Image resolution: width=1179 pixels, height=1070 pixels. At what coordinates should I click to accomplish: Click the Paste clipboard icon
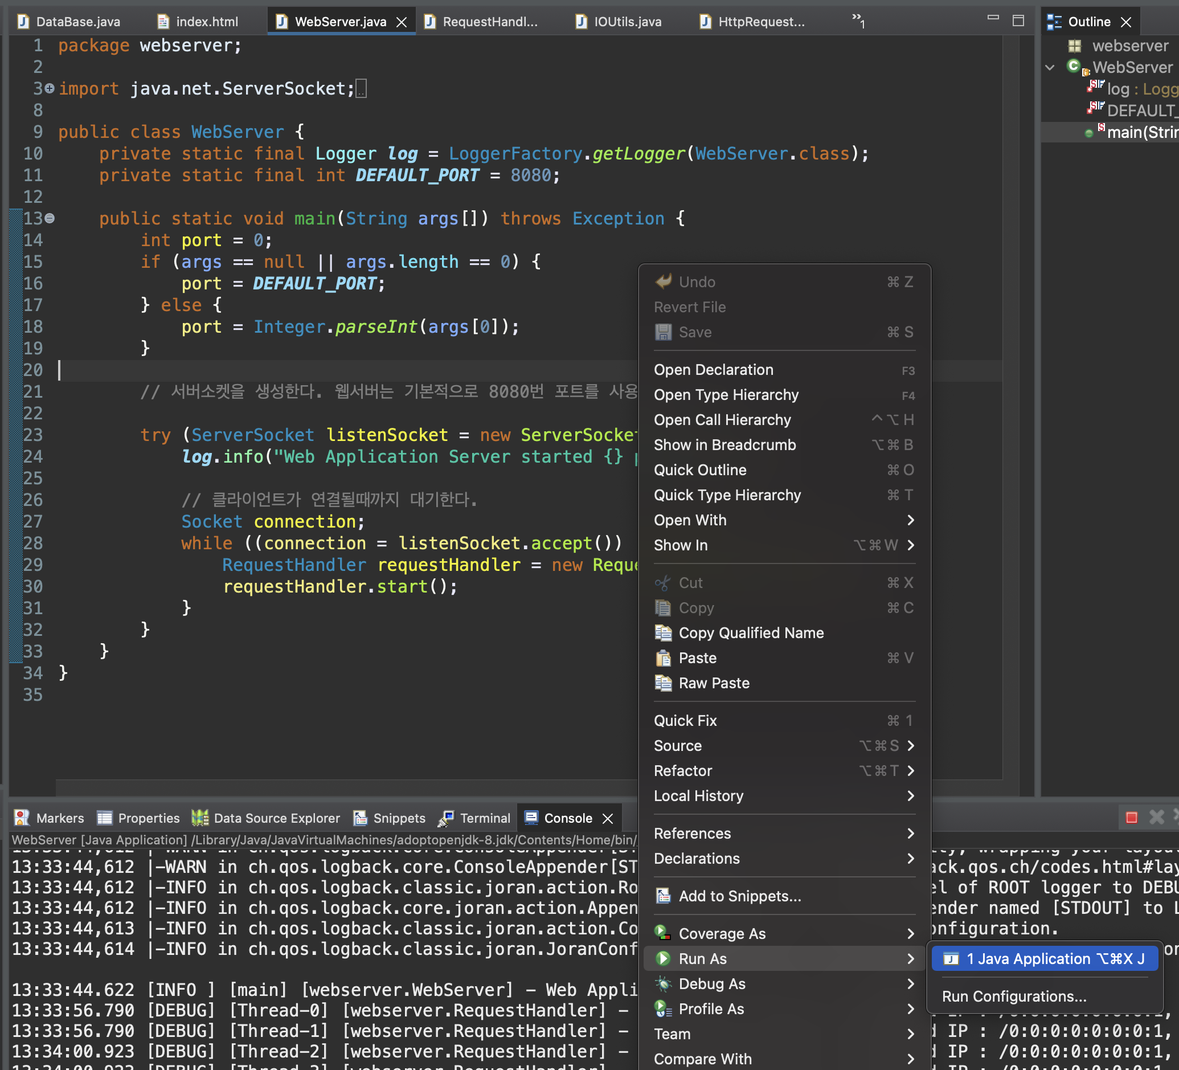point(663,658)
